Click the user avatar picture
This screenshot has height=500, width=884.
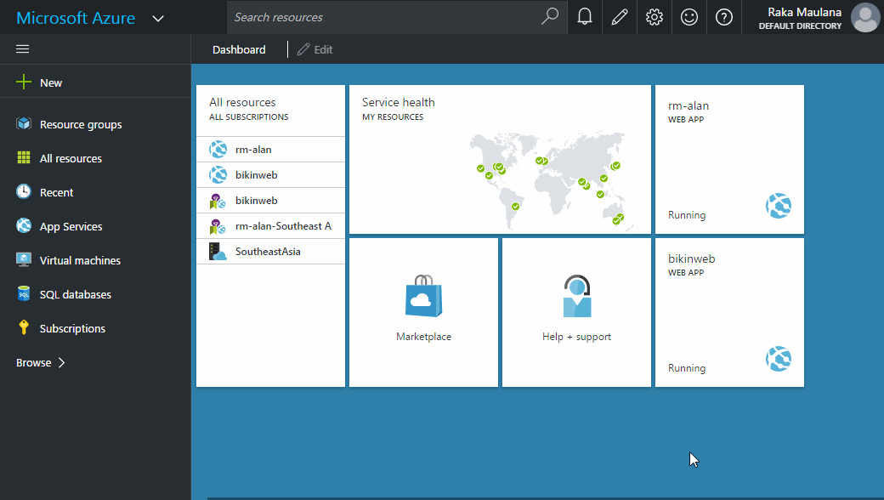pos(865,18)
